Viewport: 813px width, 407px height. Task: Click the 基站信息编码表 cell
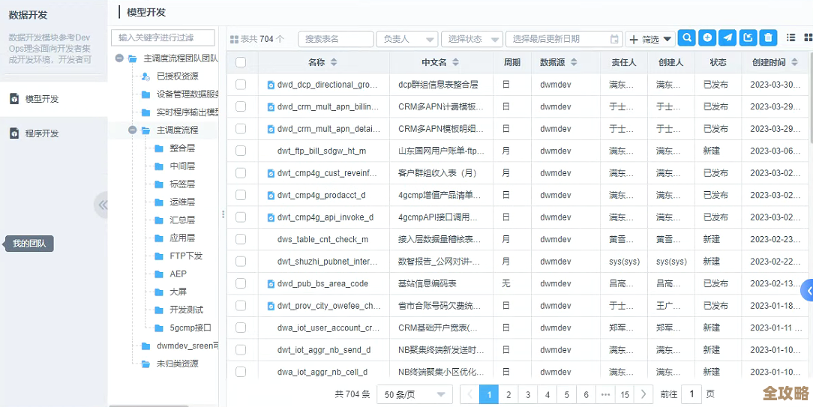coord(427,283)
